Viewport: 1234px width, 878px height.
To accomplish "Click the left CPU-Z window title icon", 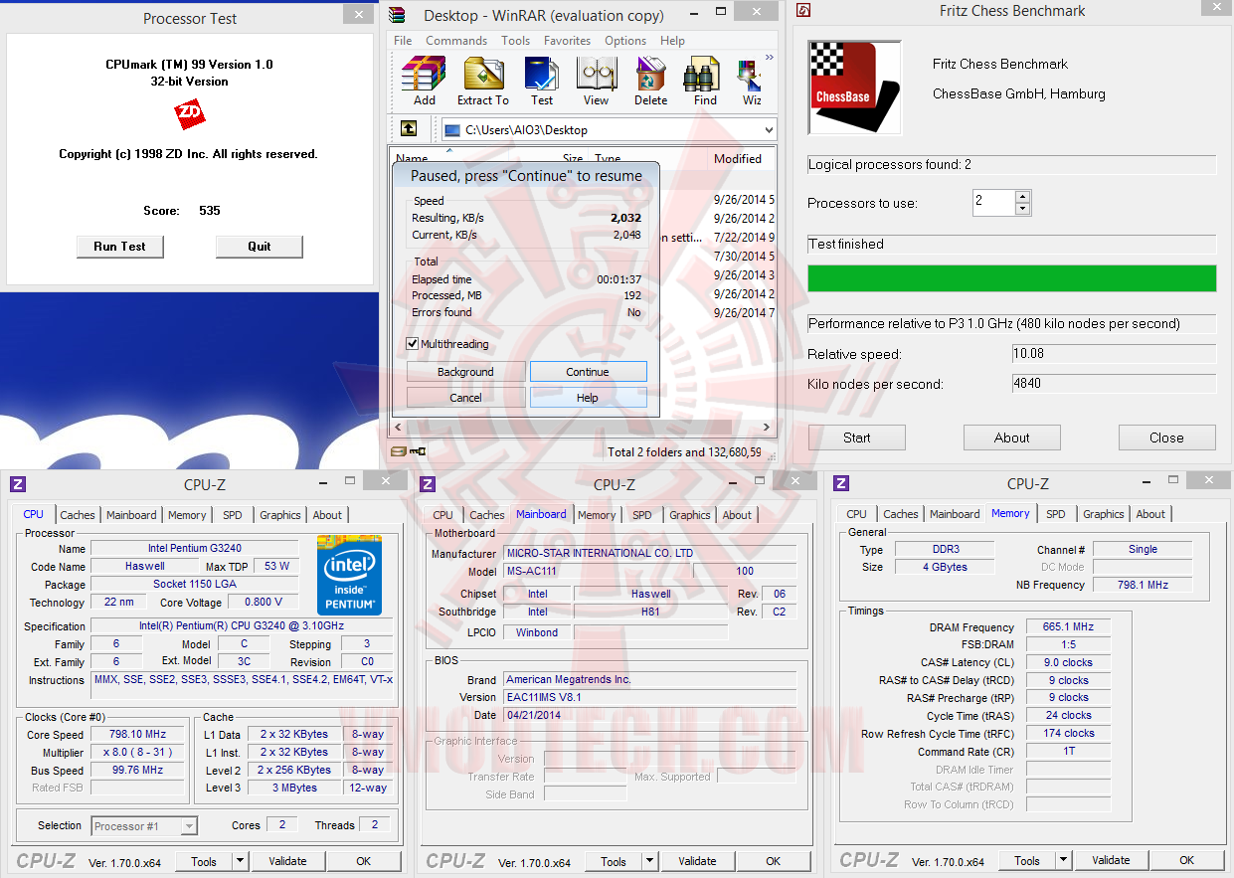I will pos(17,484).
